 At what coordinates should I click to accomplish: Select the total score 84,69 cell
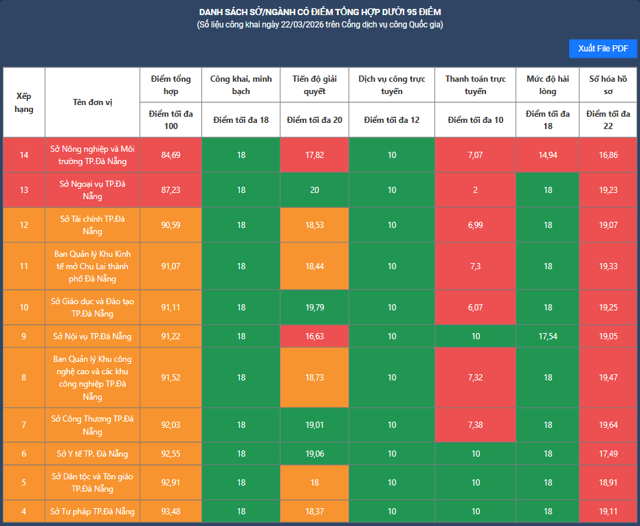pos(170,155)
